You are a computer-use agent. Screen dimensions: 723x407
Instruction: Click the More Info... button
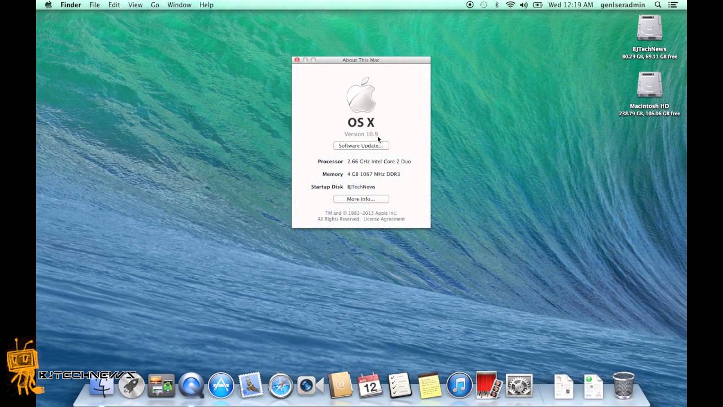click(361, 199)
